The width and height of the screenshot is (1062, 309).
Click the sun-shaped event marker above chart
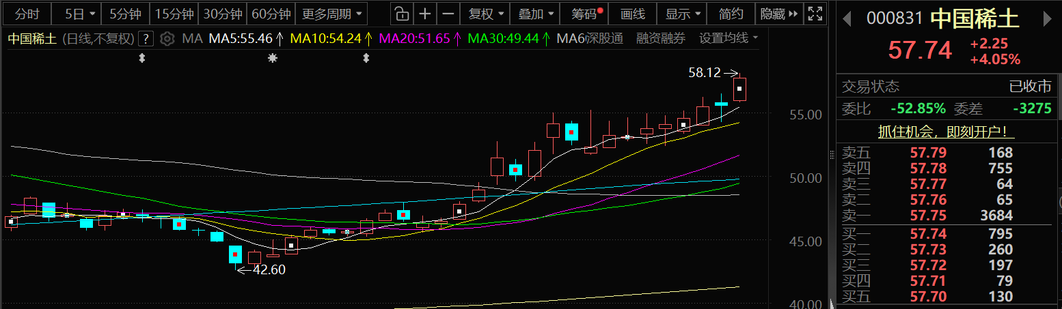273,59
